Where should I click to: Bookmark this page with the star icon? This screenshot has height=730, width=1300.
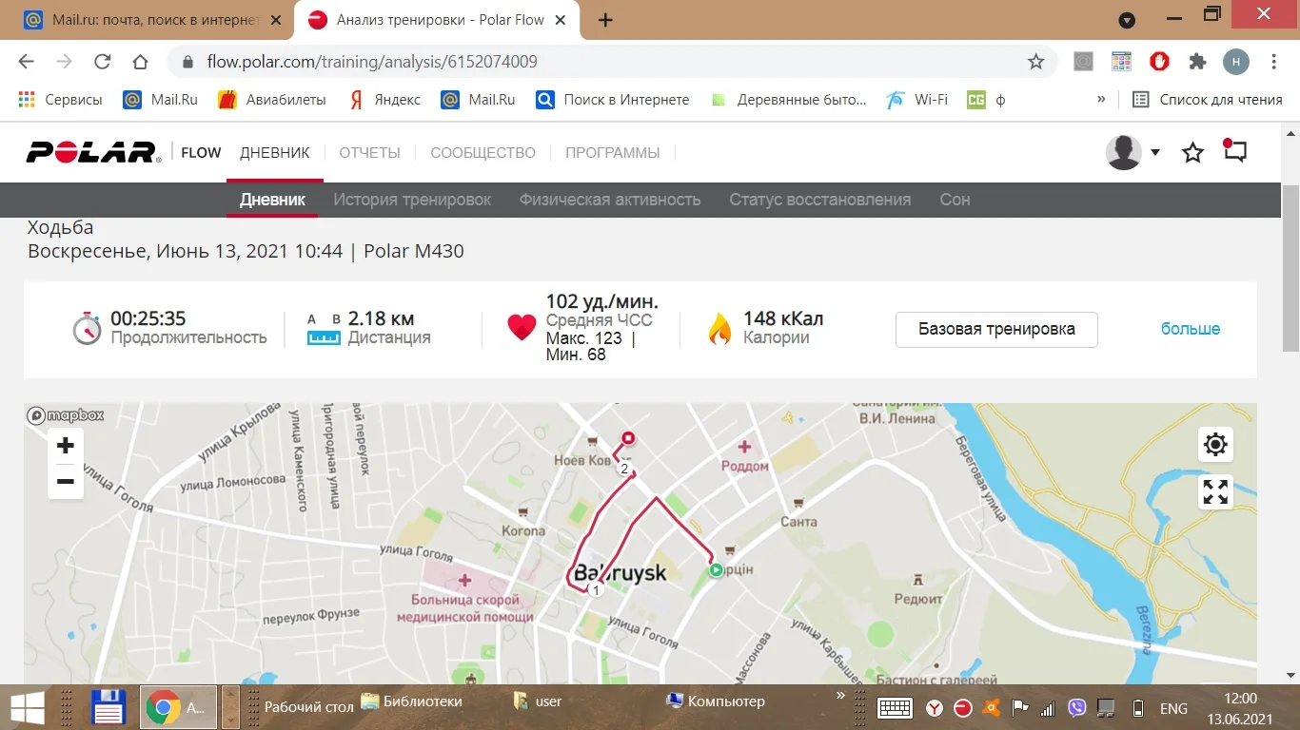click(x=1036, y=62)
